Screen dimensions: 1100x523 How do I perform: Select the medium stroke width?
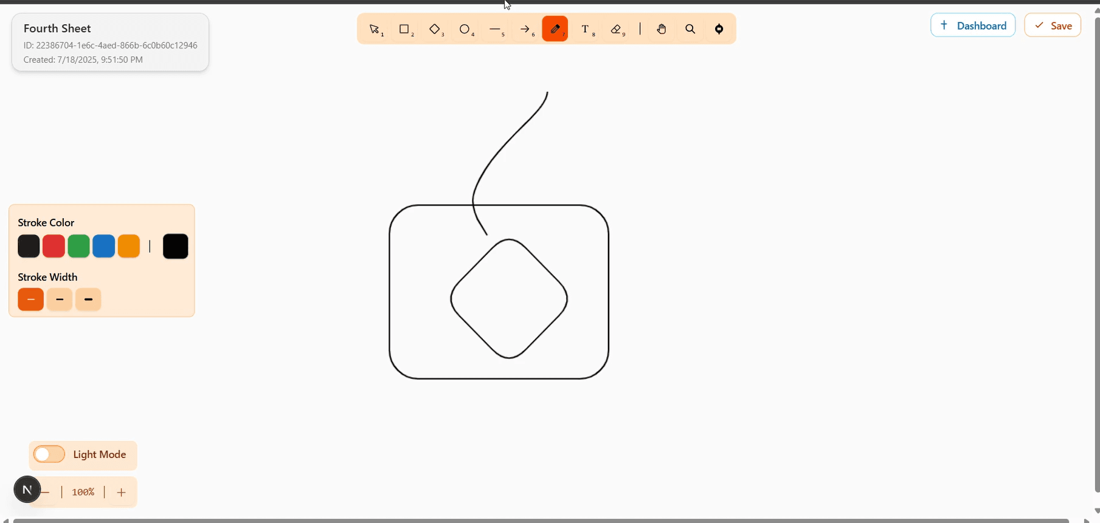60,299
